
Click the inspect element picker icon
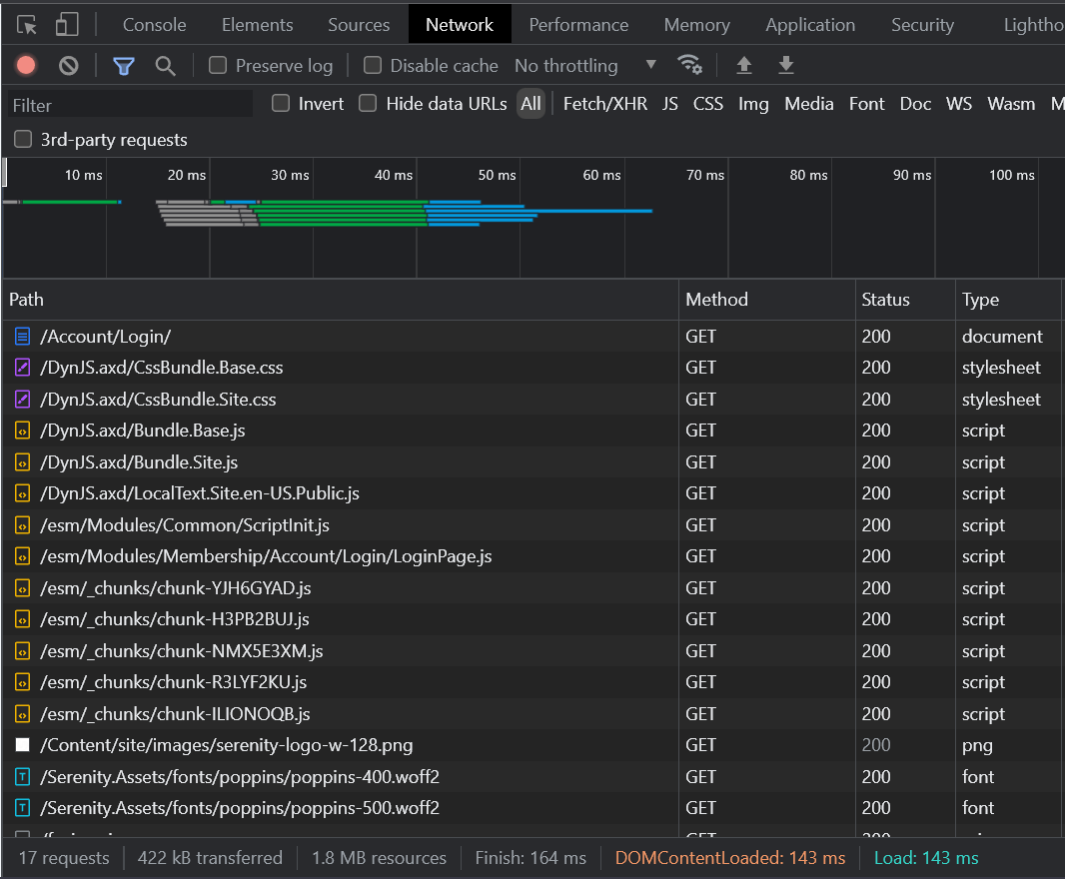27,25
